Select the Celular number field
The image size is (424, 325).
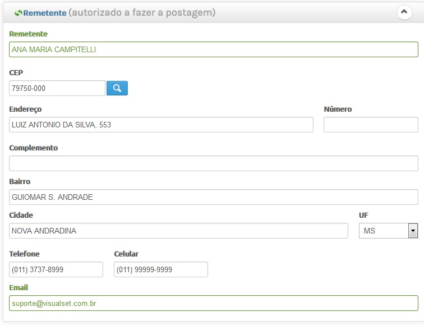(x=161, y=269)
